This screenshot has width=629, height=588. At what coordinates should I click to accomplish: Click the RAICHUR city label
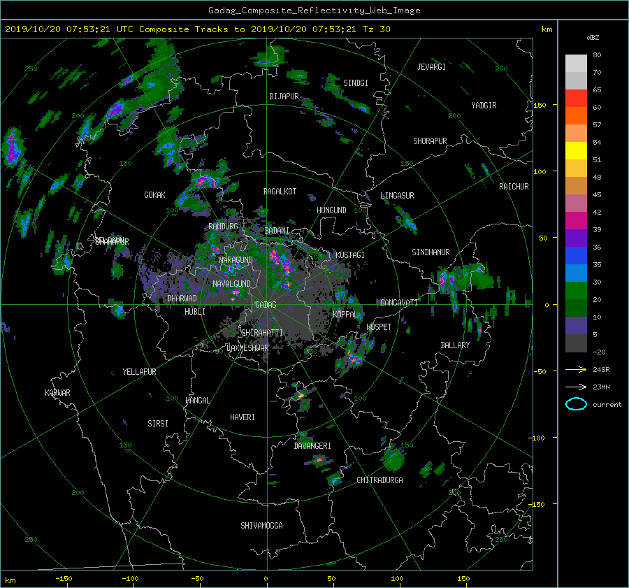tap(514, 187)
